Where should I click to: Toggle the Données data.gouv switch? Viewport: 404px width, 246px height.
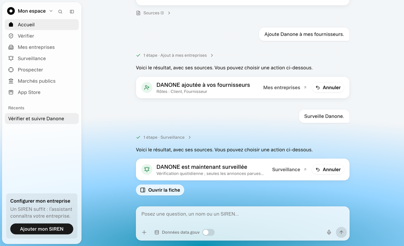pos(209,233)
